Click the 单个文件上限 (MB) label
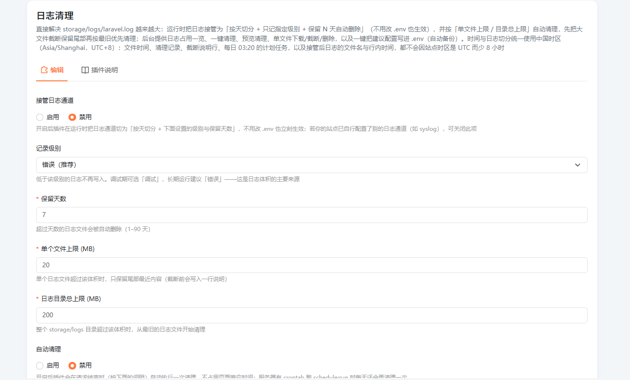This screenshot has width=630, height=380. [x=68, y=249]
